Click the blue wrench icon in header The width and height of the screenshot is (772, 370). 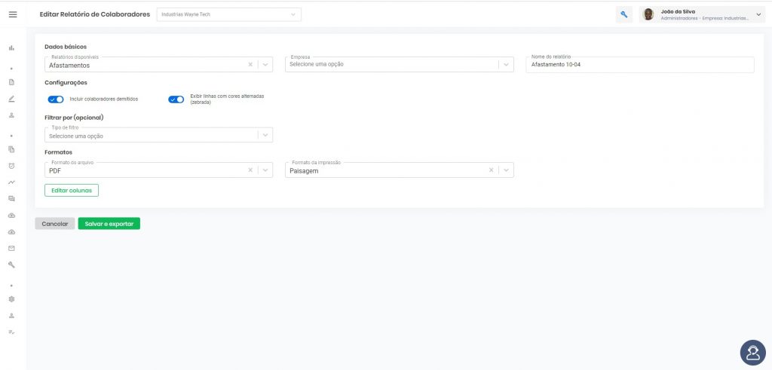point(623,15)
